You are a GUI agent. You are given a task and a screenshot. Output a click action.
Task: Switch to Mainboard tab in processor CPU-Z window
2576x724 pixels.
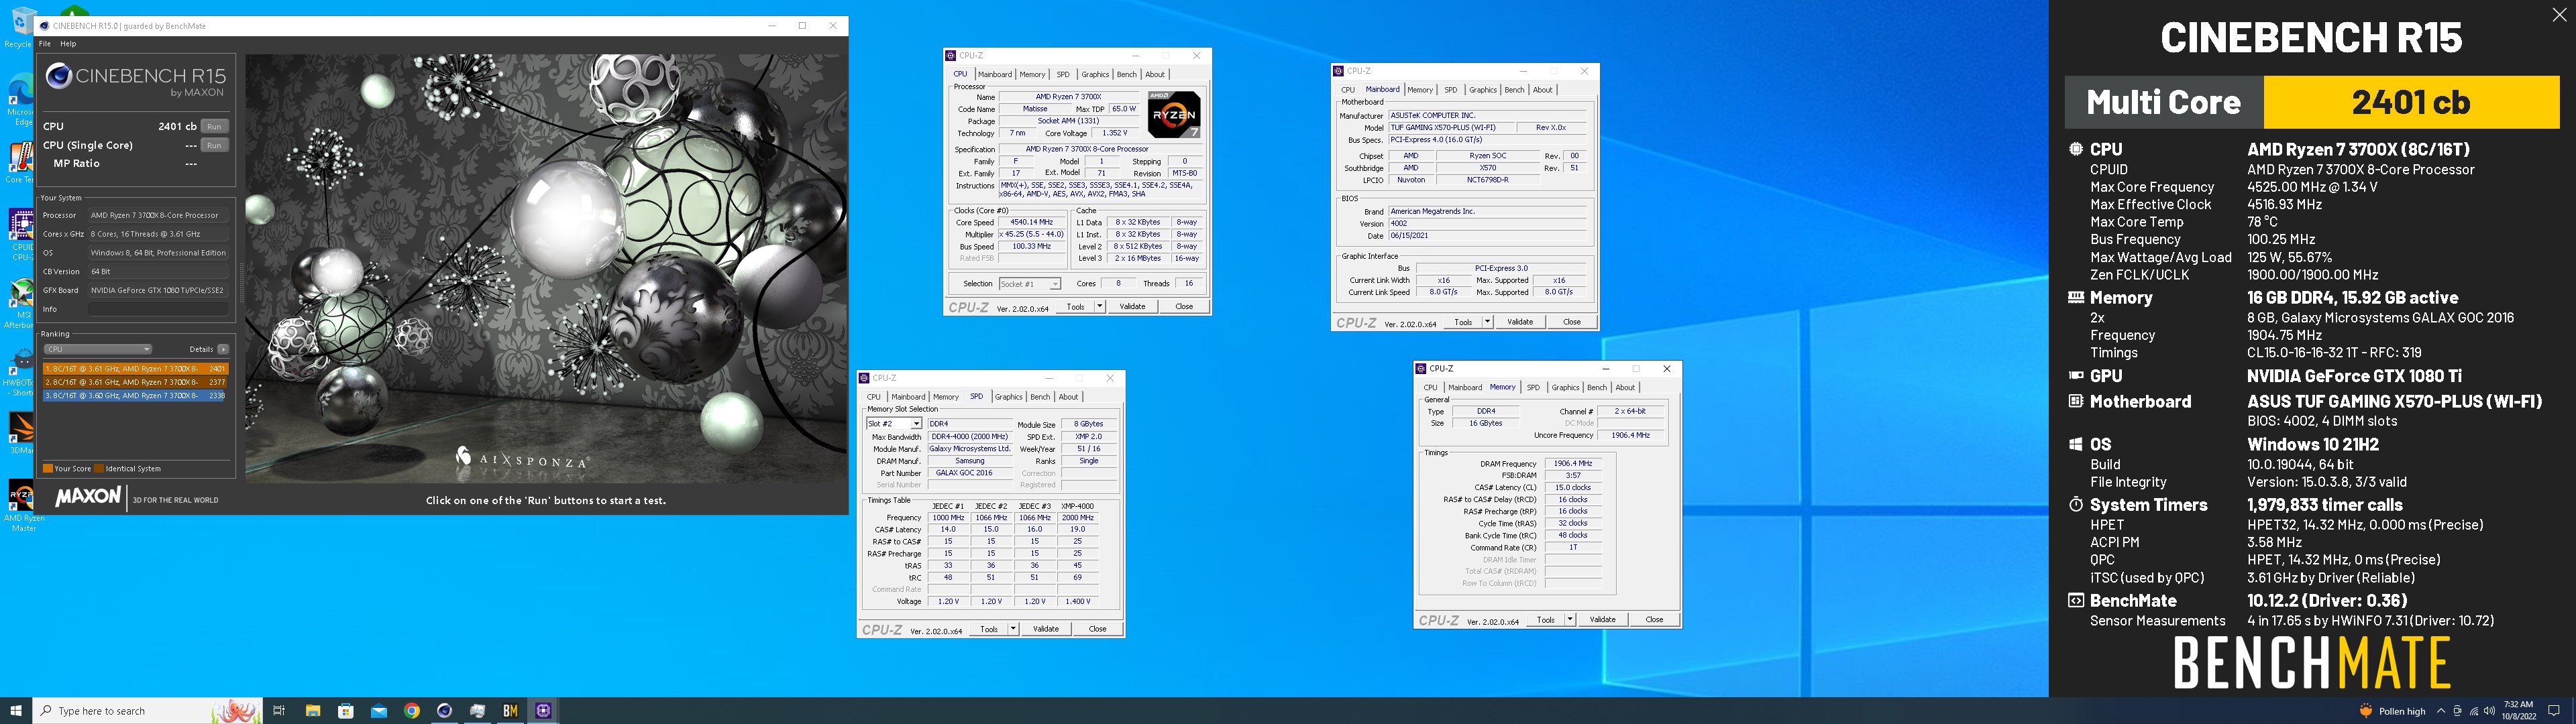tap(995, 74)
